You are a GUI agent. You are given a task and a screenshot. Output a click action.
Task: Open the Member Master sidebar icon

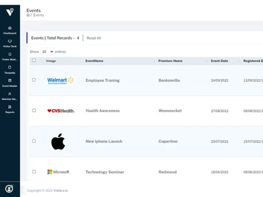(10, 94)
